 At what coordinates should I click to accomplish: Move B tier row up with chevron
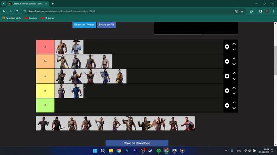[x=234, y=88]
